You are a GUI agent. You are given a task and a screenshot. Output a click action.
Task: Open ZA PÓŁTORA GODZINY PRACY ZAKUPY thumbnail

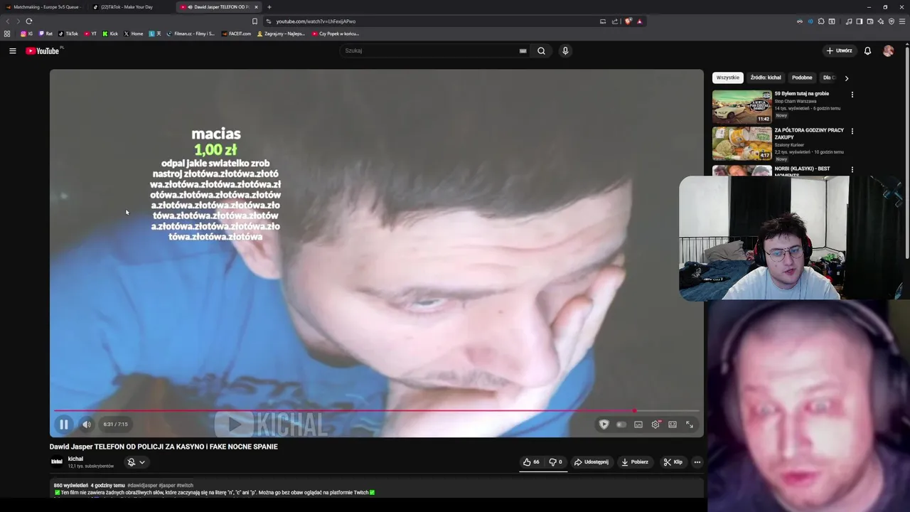pos(742,143)
